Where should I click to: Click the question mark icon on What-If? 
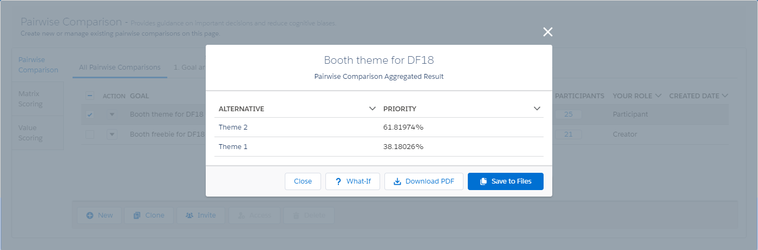click(338, 181)
